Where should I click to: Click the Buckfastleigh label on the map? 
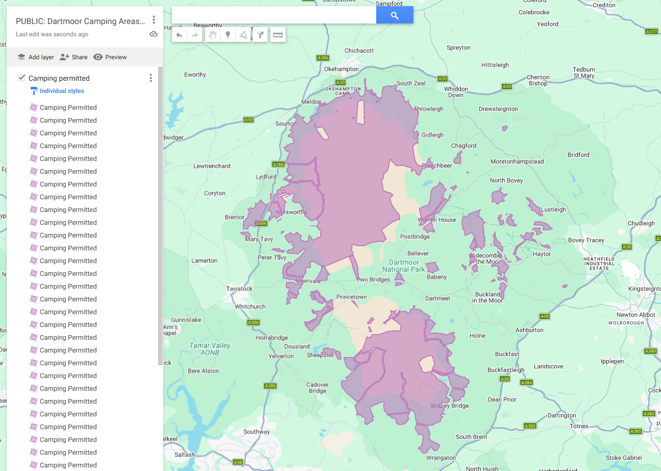[x=506, y=370]
